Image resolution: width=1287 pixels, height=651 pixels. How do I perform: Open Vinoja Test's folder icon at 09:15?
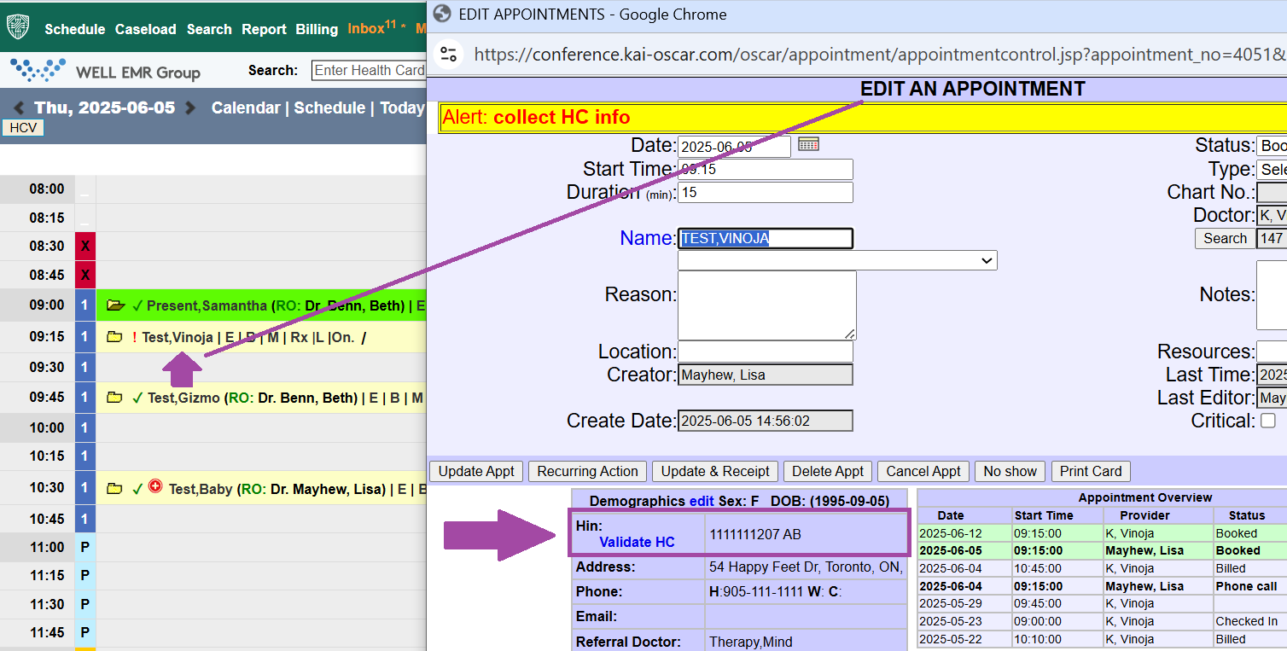point(114,337)
